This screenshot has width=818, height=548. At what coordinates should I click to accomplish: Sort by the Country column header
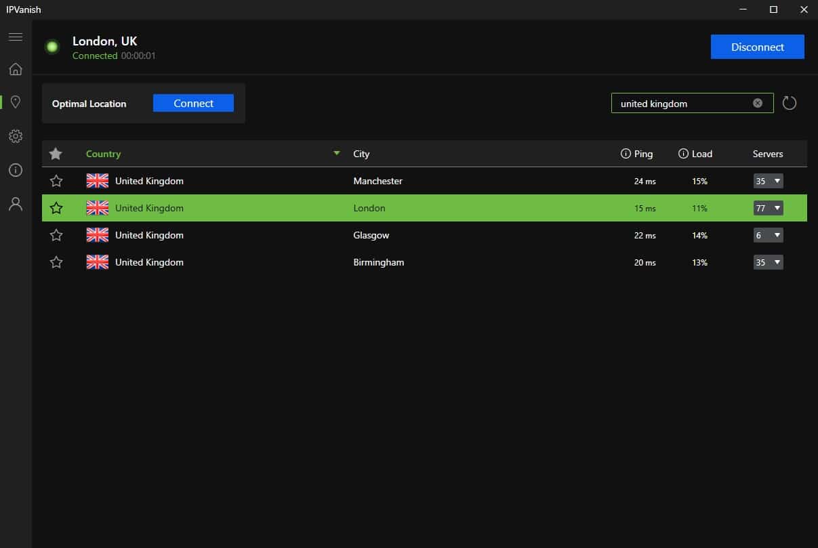click(103, 154)
